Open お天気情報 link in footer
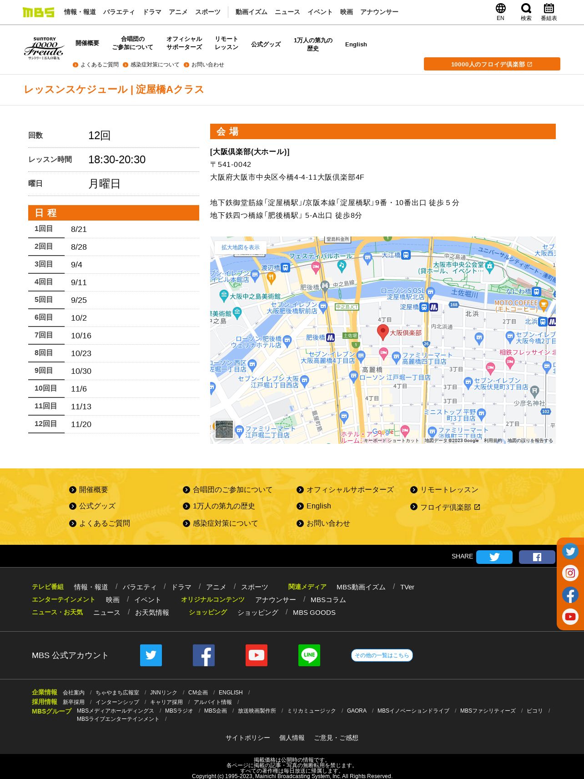This screenshot has width=584, height=779. tap(152, 613)
